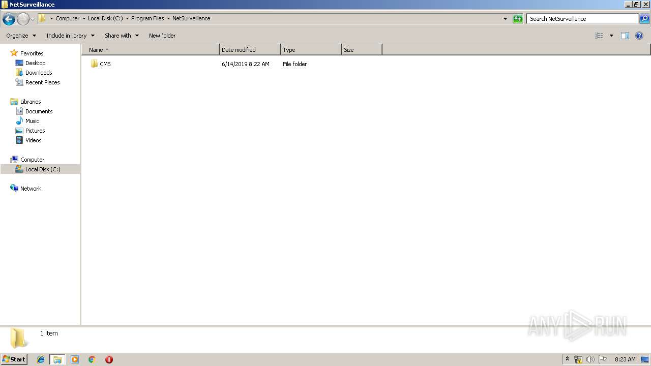This screenshot has width=651, height=366.
Task: Sort by the Size column header
Action: tap(362, 50)
